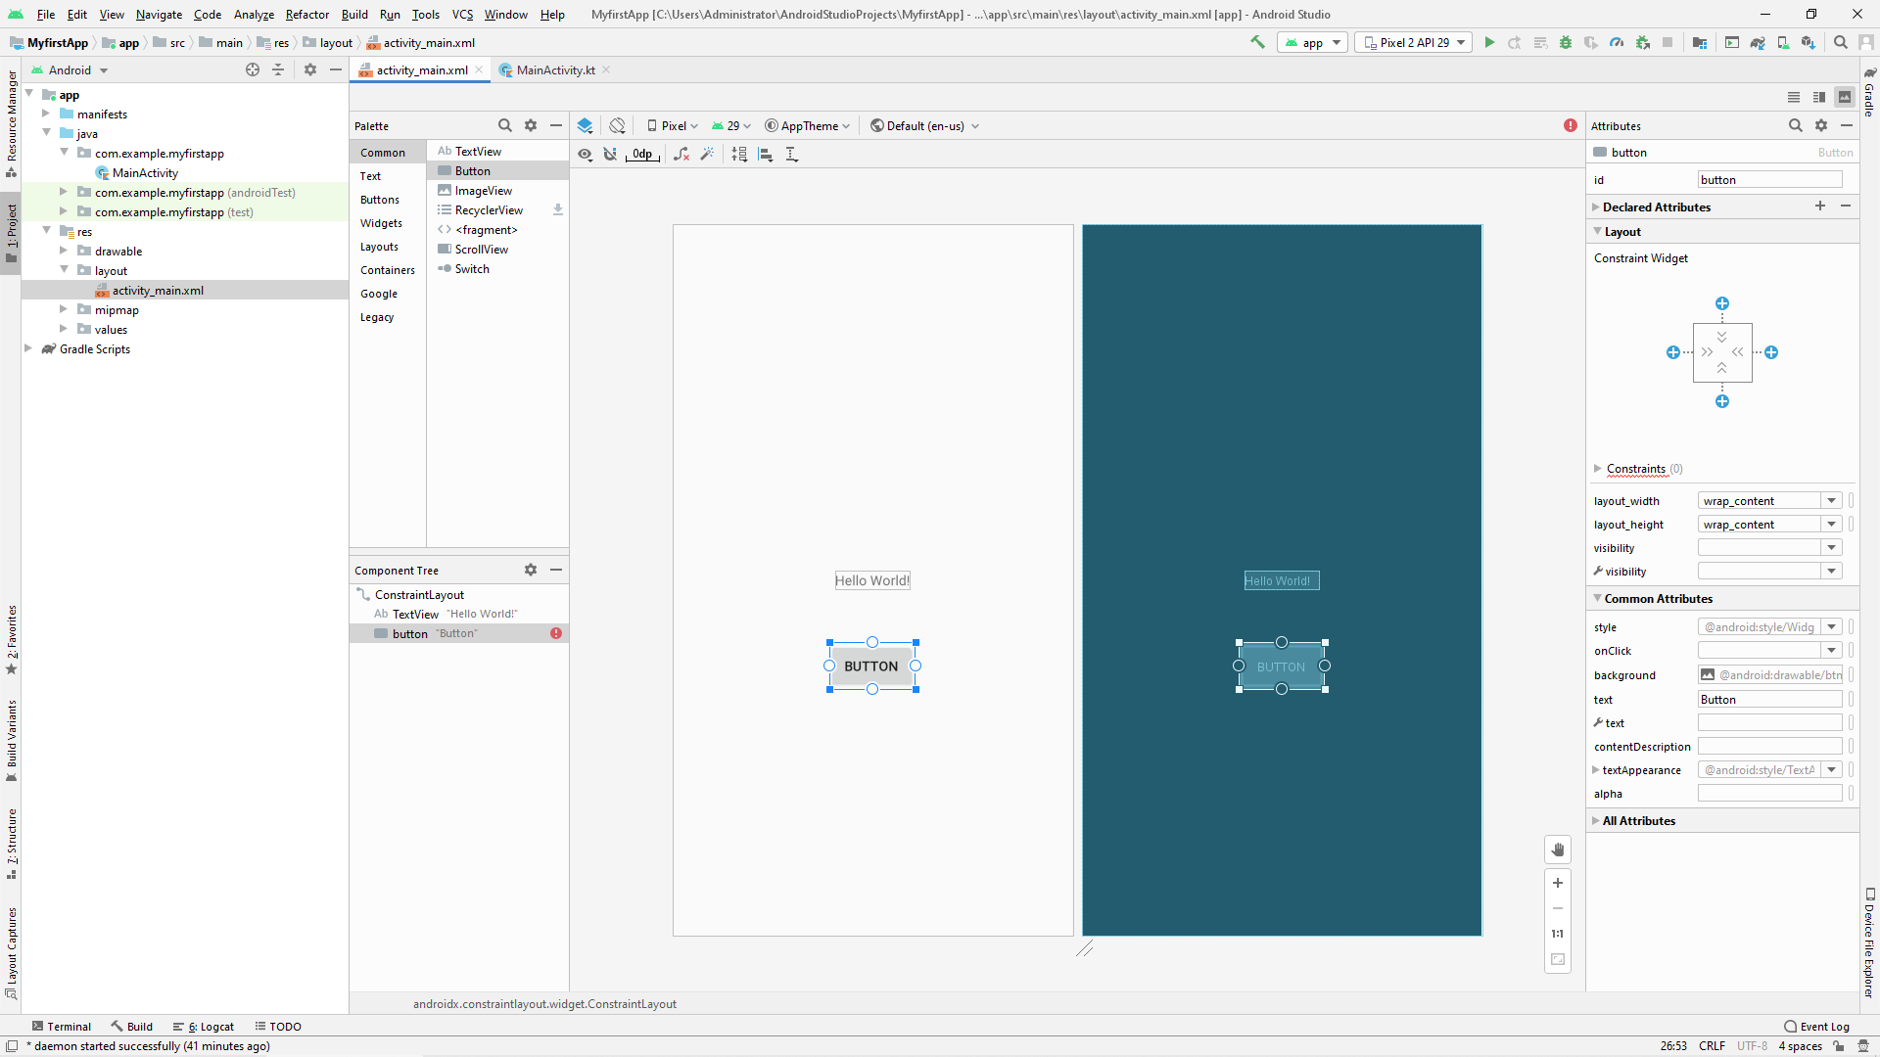Image resolution: width=1880 pixels, height=1057 pixels.
Task: Open the Refactor menu
Action: 306,15
